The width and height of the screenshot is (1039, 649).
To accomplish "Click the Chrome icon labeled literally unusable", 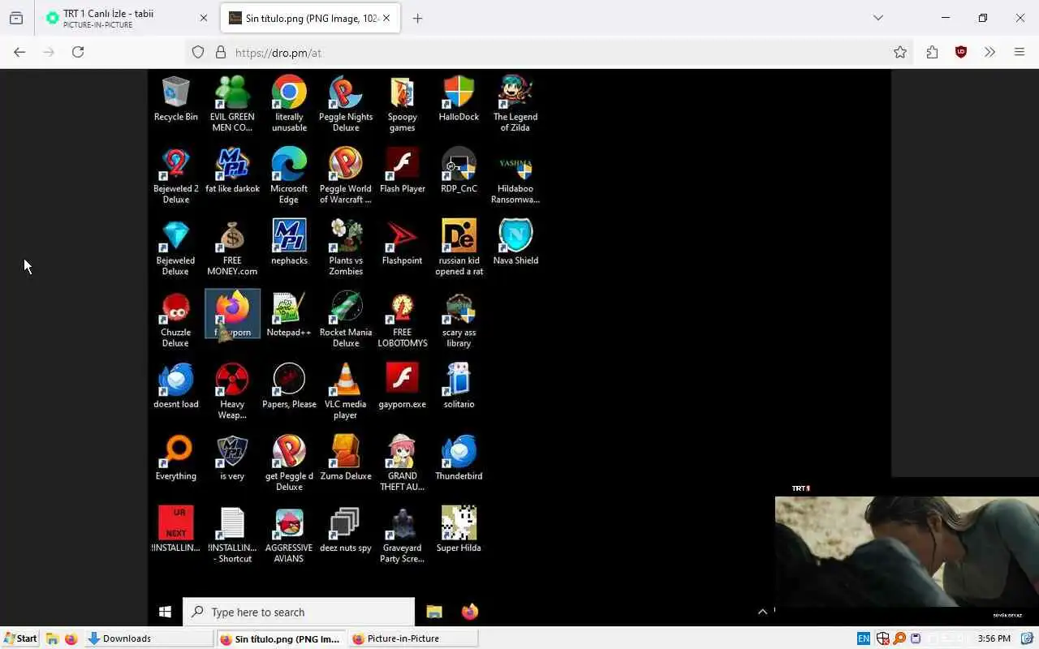I will coord(289,104).
